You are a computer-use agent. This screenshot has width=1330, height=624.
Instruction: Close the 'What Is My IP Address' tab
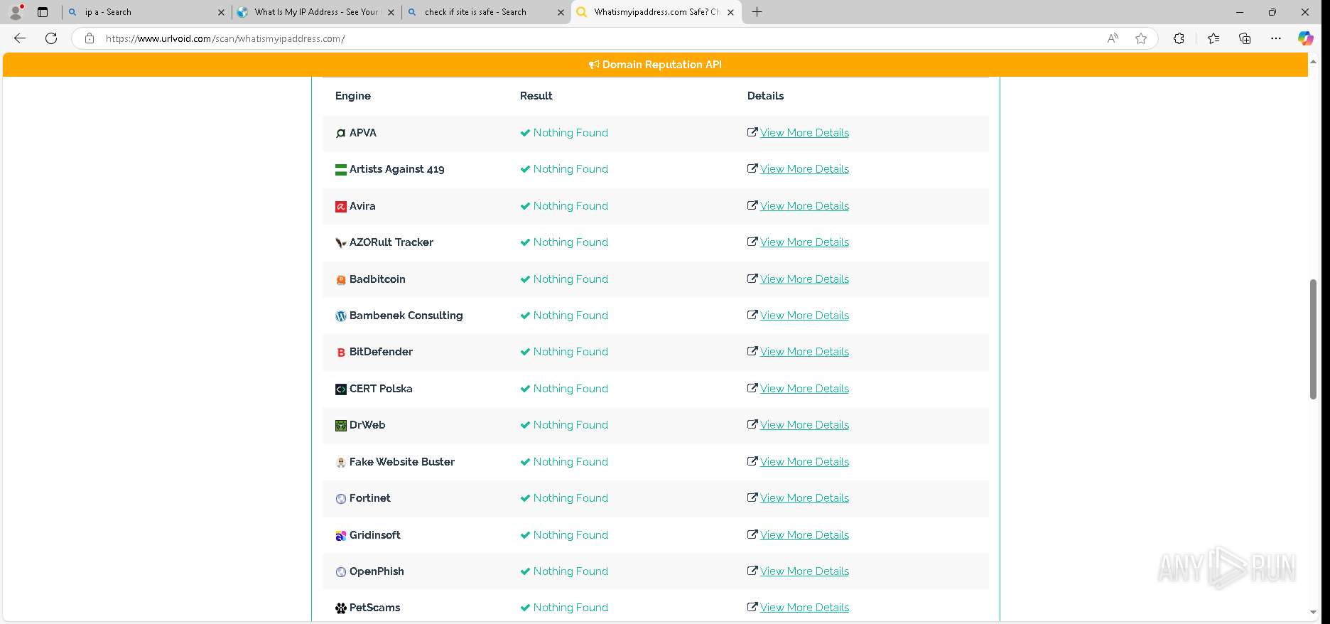coord(391,12)
